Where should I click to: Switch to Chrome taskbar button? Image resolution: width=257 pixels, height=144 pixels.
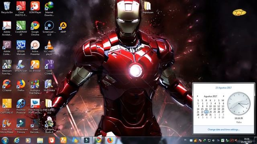coord(98,140)
